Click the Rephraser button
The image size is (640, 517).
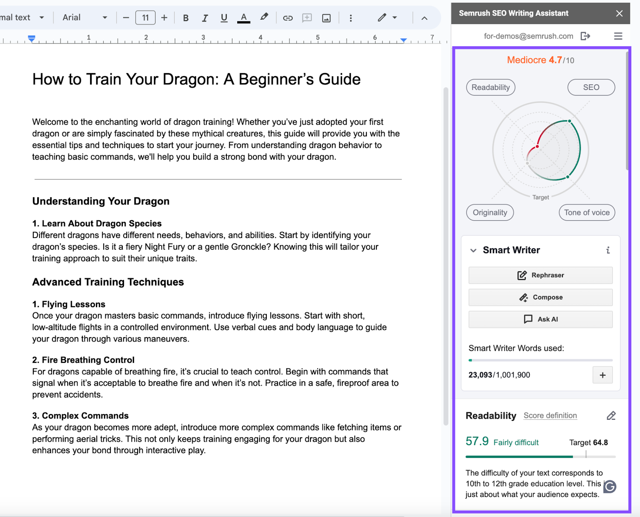coord(540,275)
